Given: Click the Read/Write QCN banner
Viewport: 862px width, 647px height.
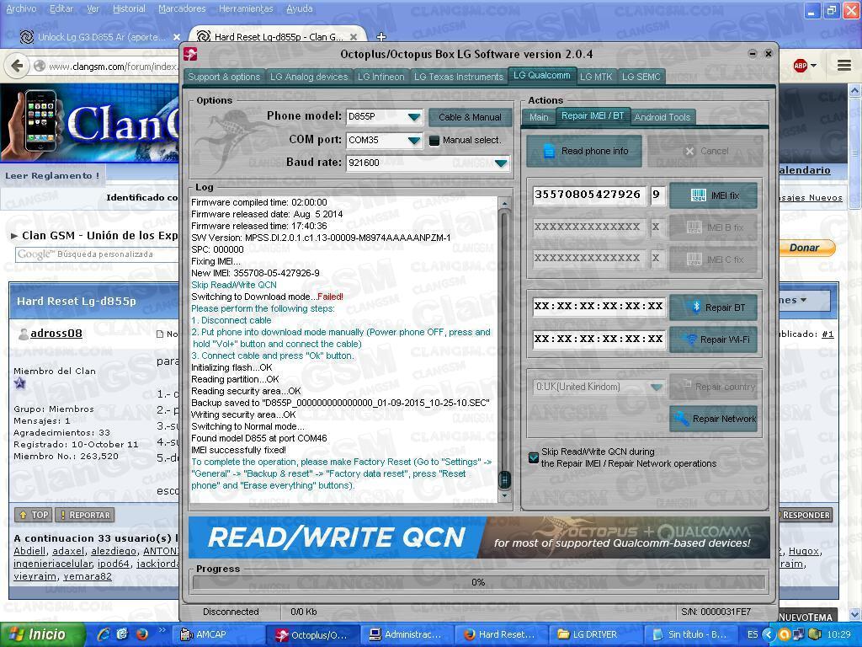Looking at the screenshot, I should coord(479,537).
